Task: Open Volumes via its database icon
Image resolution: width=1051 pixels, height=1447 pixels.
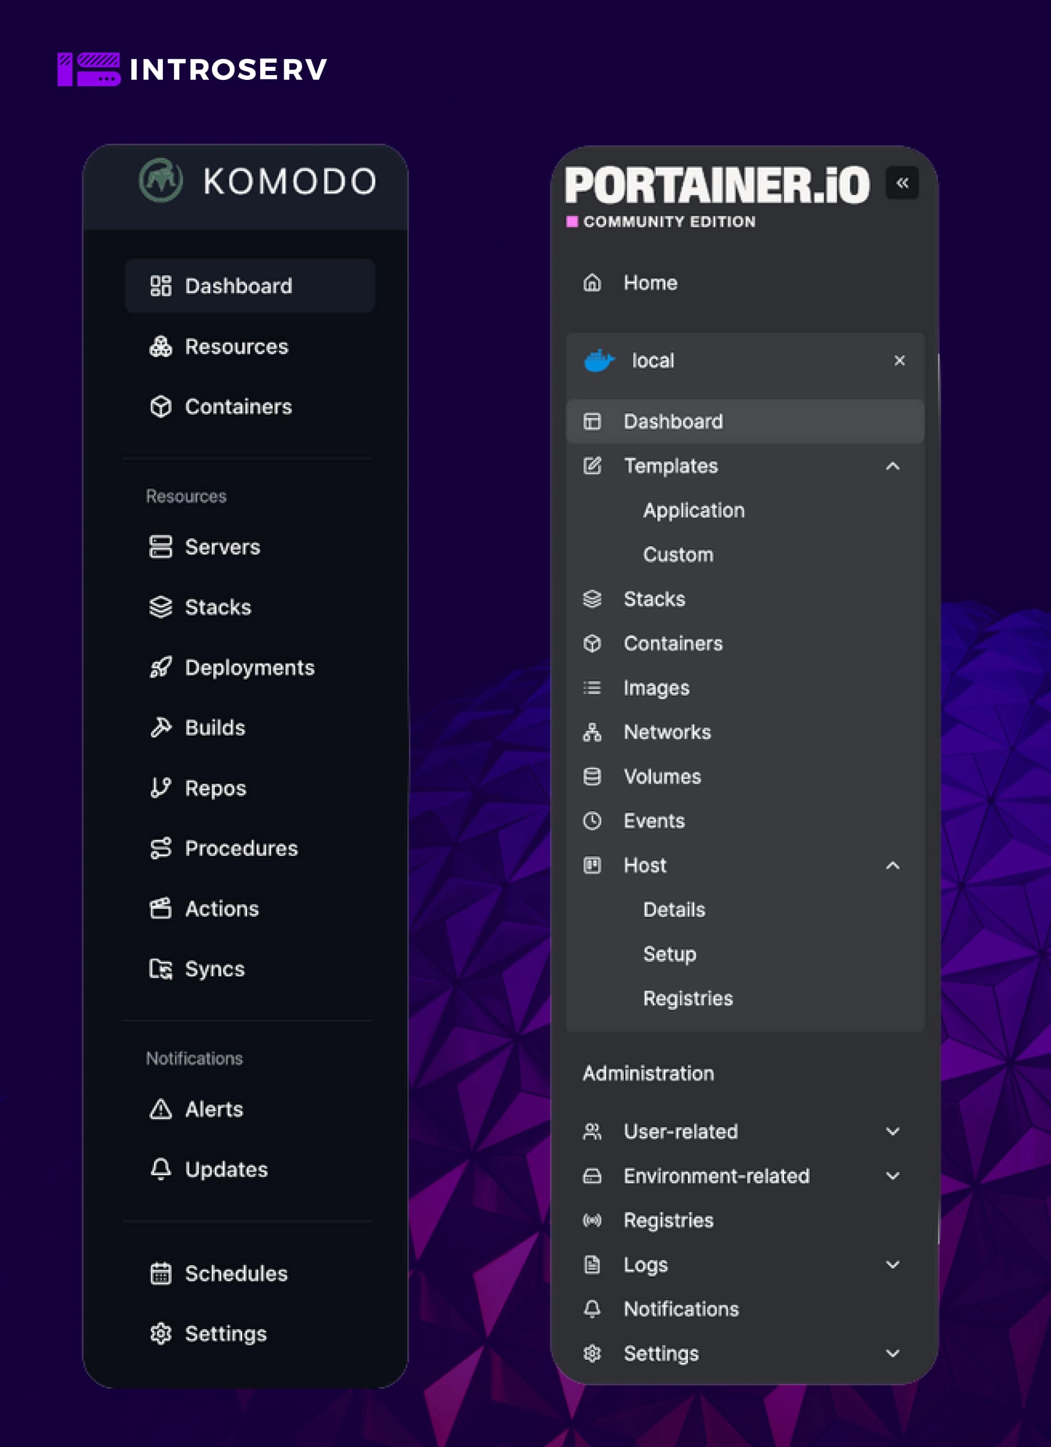Action: pos(592,777)
